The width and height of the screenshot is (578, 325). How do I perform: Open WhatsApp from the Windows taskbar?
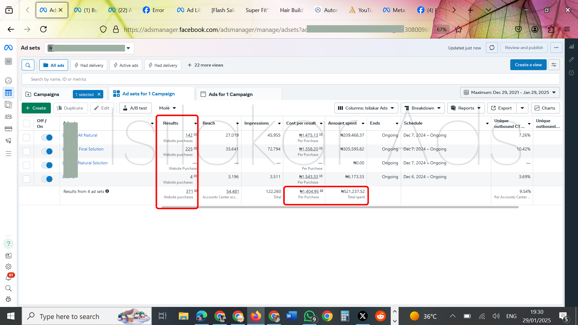tap(309, 316)
